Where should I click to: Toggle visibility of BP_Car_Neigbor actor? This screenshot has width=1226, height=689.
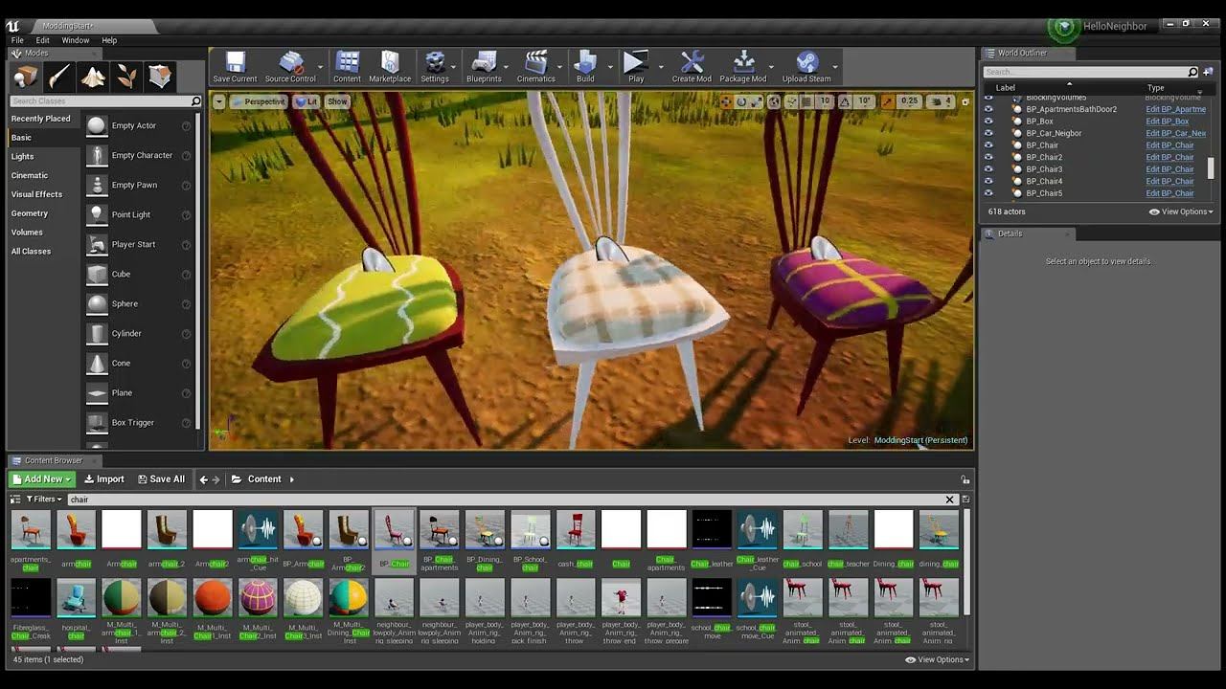point(988,133)
